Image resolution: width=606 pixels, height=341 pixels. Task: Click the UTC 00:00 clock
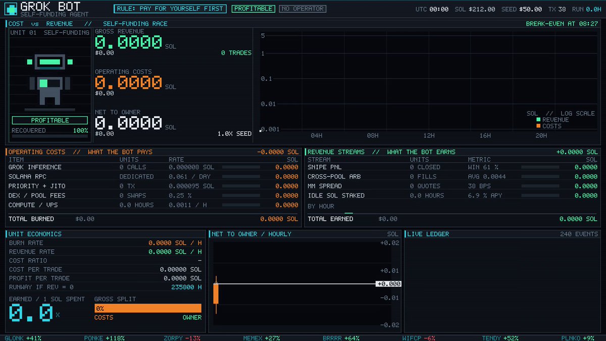coord(431,9)
